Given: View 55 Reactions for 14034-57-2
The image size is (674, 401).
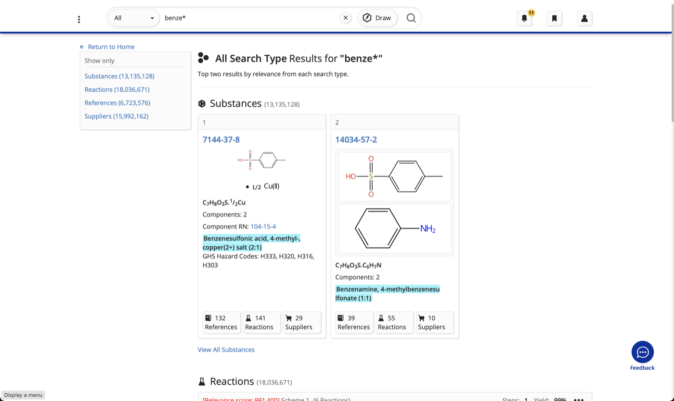Looking at the screenshot, I should 394,322.
